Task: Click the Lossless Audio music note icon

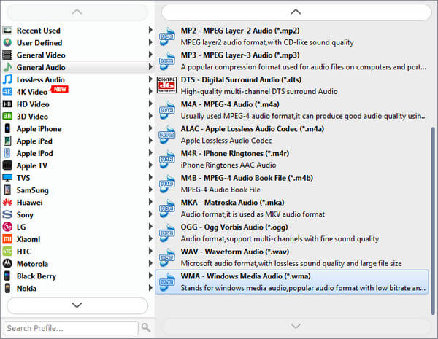Action: [7, 79]
